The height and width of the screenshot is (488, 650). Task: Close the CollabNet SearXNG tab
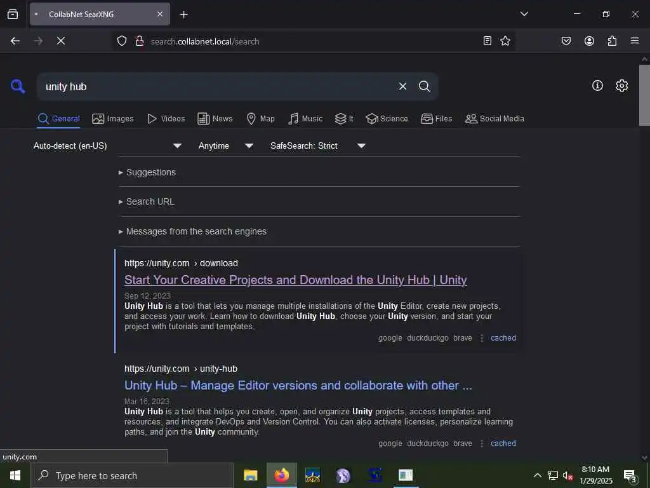(x=160, y=14)
